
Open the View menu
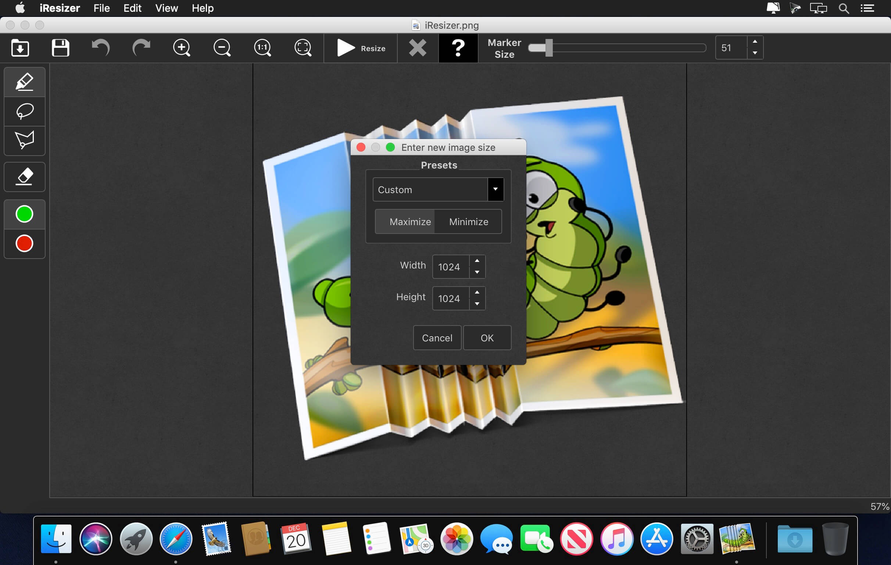point(167,8)
